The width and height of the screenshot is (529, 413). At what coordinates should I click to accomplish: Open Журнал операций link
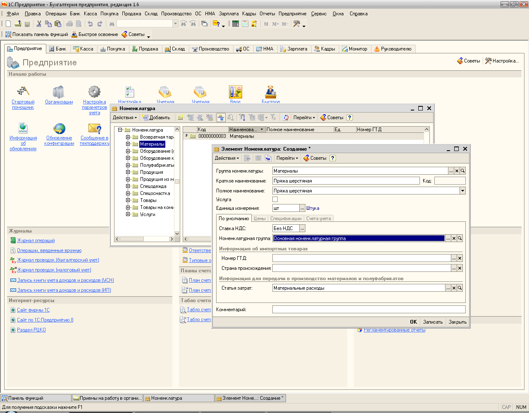(36, 240)
